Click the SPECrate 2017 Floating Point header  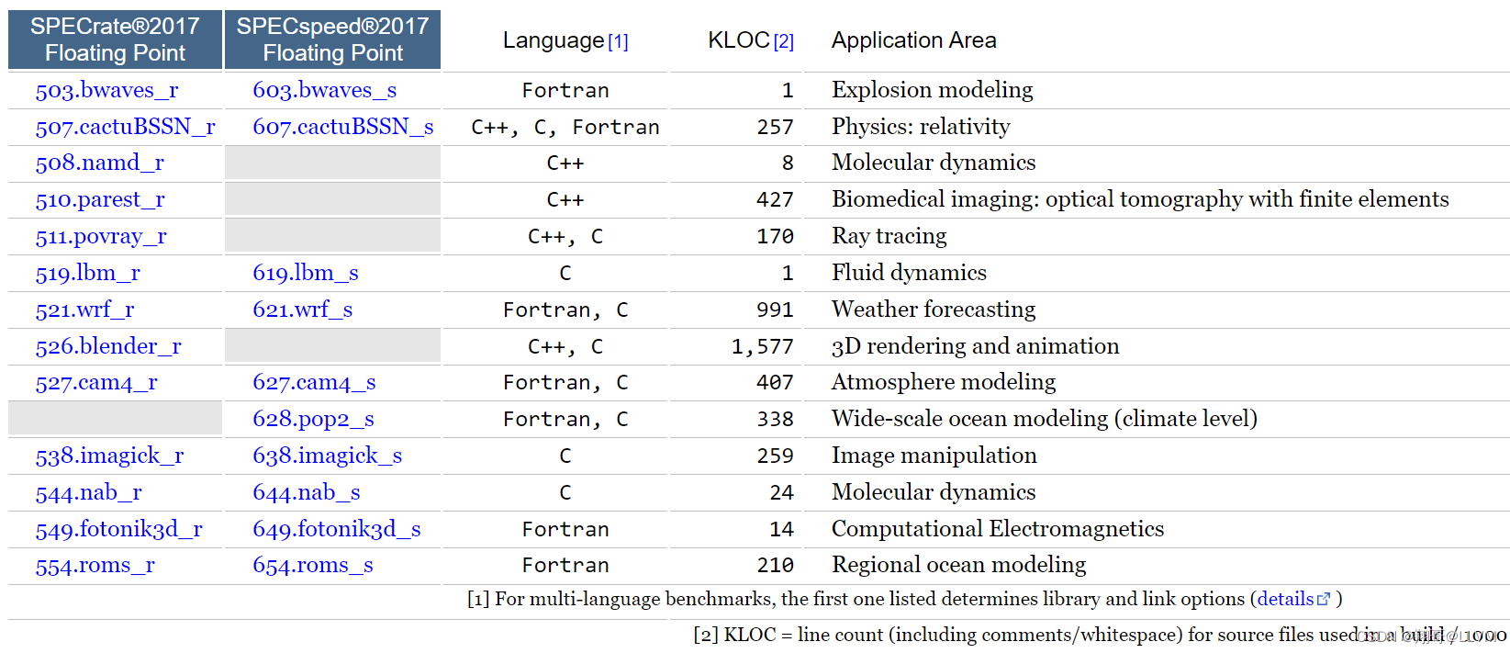[x=115, y=39]
